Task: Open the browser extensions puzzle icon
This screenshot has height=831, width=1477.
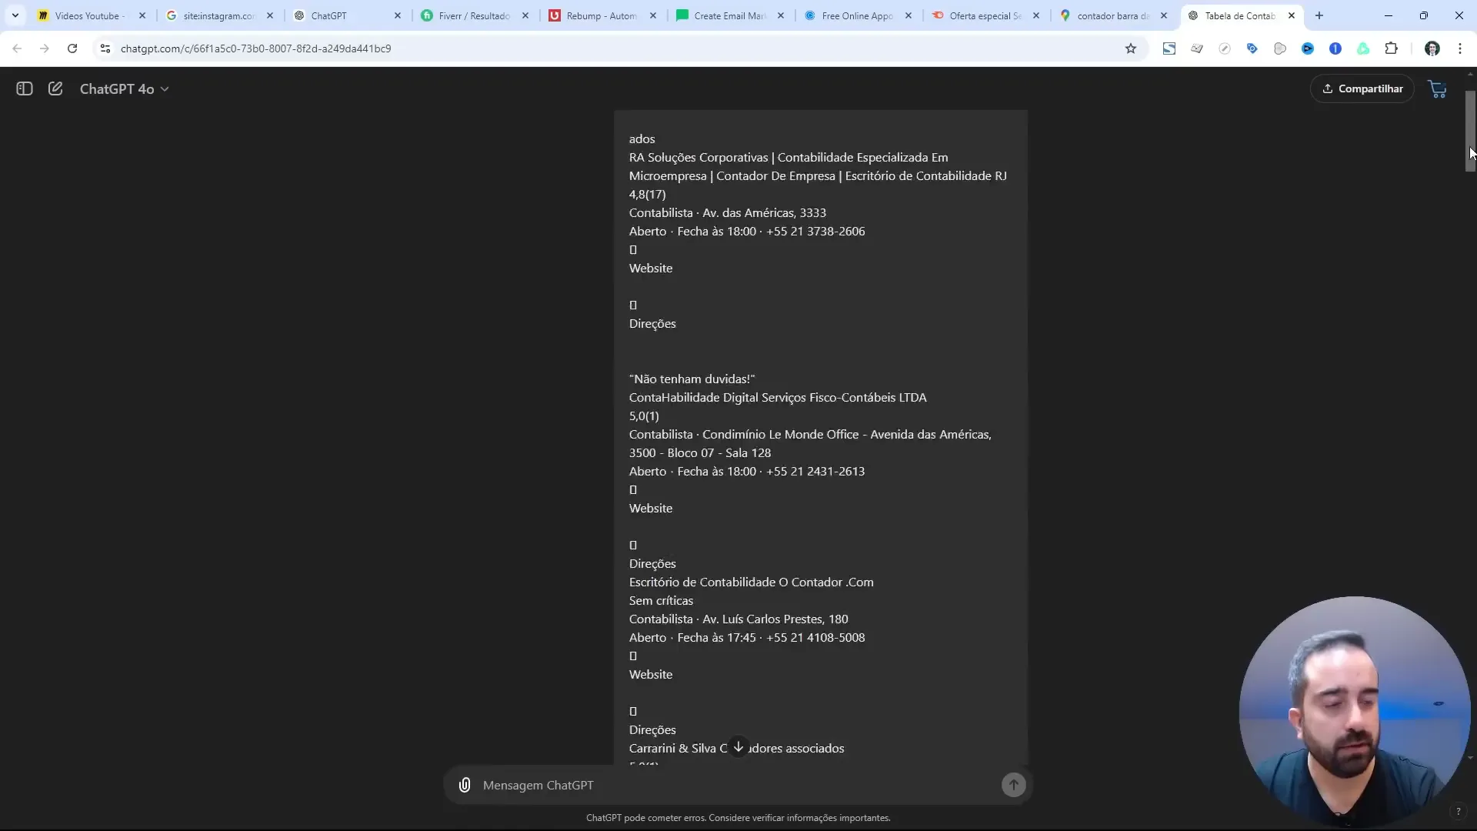Action: coord(1391,48)
